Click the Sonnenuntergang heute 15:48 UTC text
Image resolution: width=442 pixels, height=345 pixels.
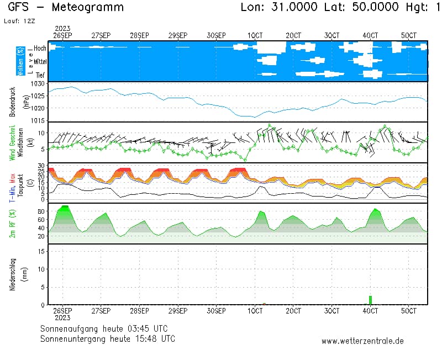[x=108, y=338]
